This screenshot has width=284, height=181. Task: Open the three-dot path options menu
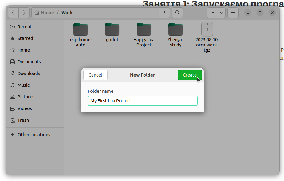(x=164, y=13)
